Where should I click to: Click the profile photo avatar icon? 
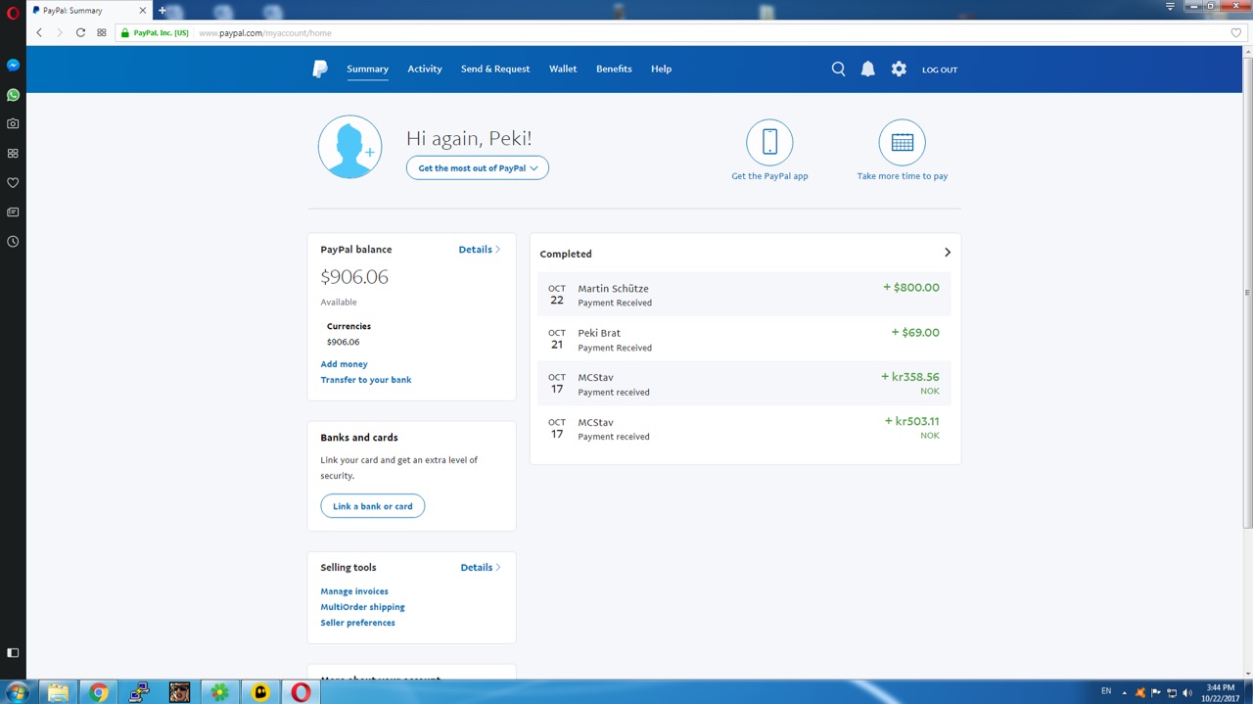pyautogui.click(x=349, y=147)
